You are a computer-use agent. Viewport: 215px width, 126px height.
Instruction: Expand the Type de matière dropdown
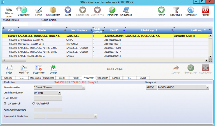[84, 88]
